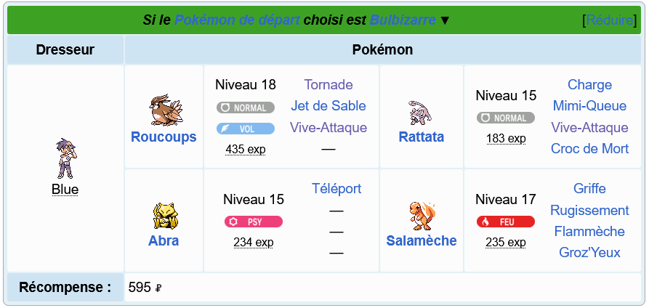
Task: Click the Roucoups Pokémon sprite
Action: (x=166, y=110)
